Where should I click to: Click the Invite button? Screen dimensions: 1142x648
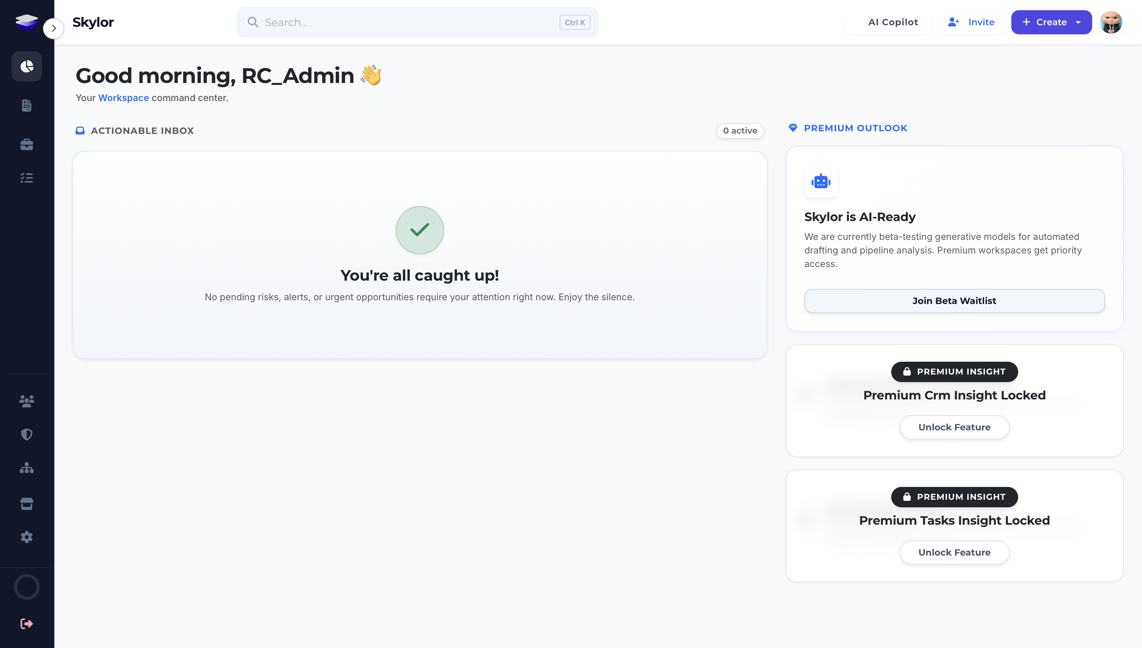(971, 22)
